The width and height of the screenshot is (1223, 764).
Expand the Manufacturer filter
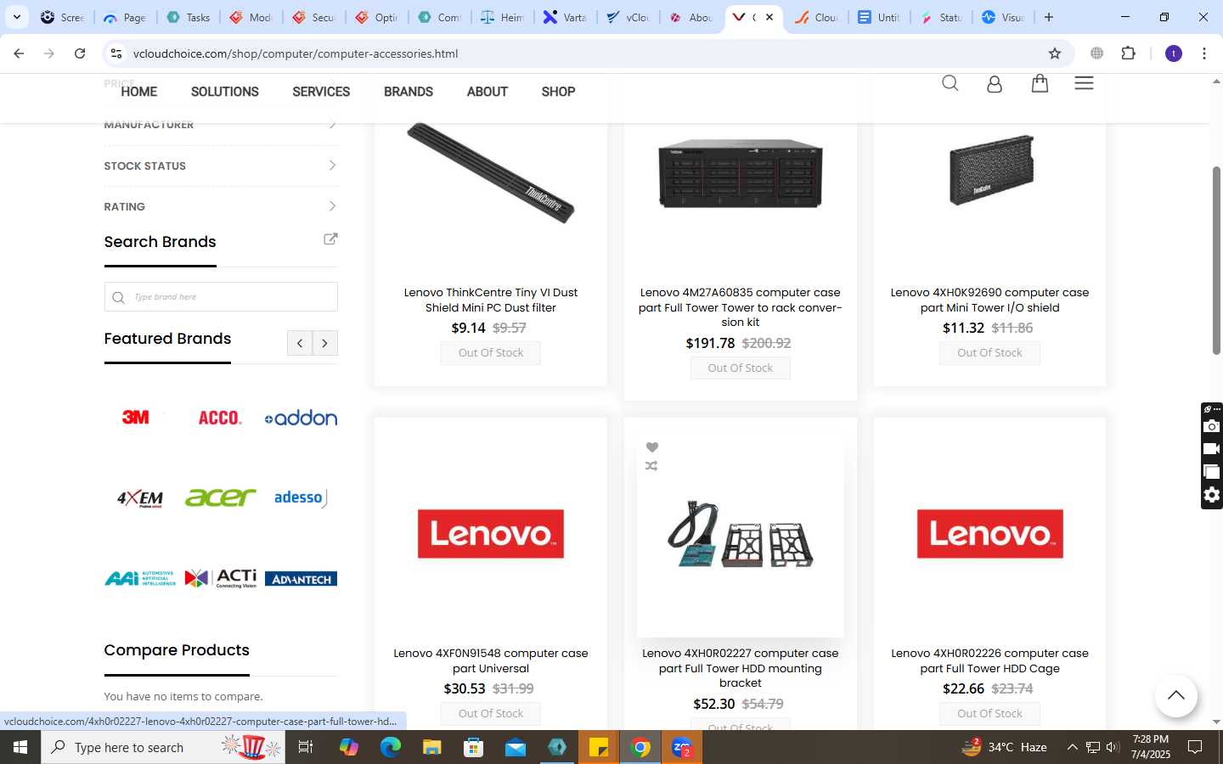tap(221, 125)
